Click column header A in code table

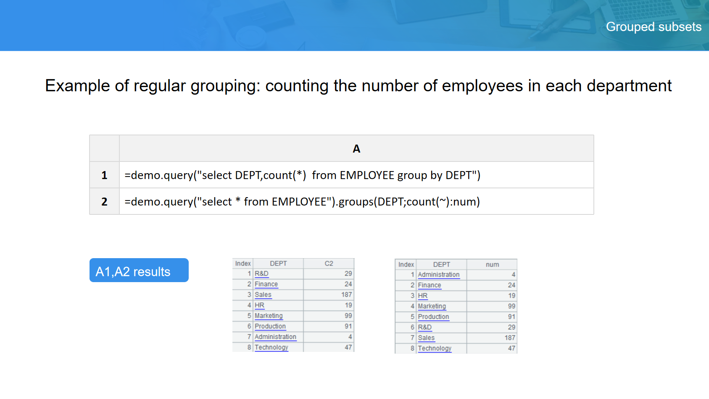click(356, 148)
